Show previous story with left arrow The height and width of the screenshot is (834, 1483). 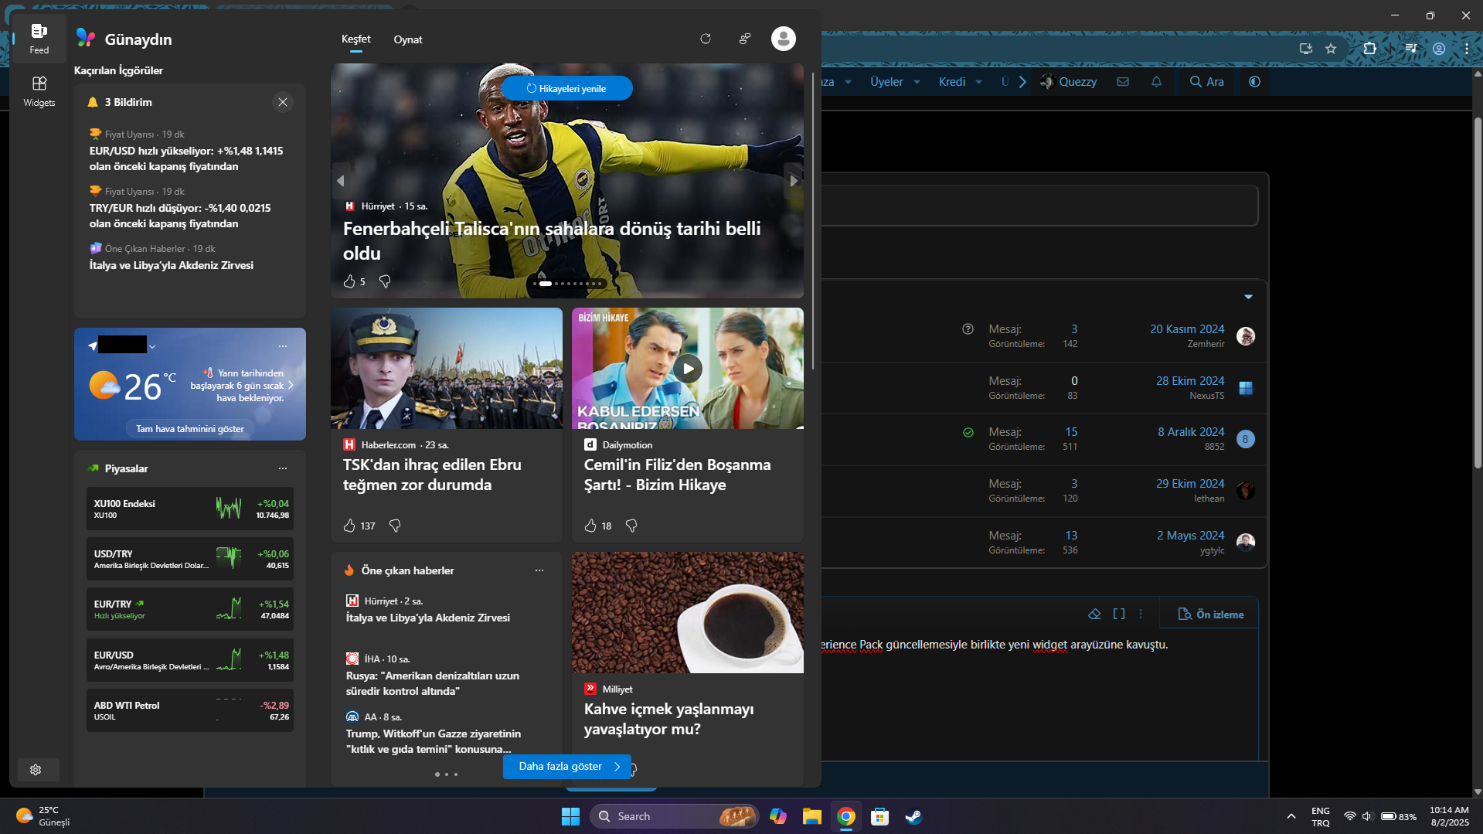[x=341, y=181]
